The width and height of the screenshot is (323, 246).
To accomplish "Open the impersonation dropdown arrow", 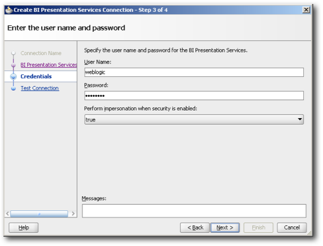I will coord(300,119).
